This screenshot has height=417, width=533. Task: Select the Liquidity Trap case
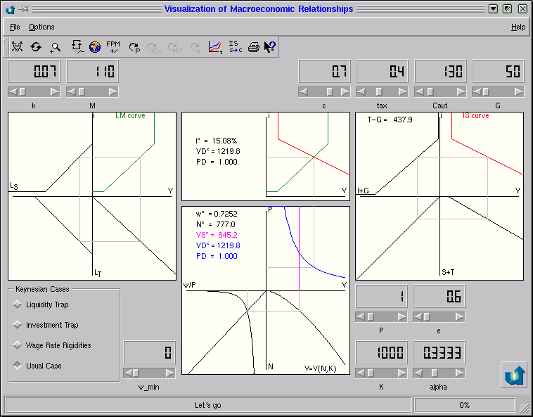click(x=41, y=304)
